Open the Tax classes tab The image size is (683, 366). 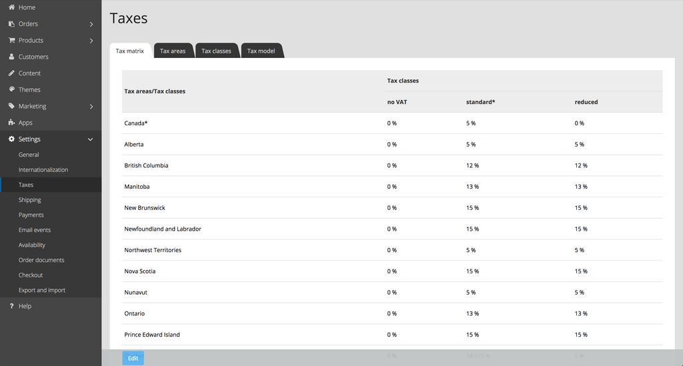tap(216, 51)
